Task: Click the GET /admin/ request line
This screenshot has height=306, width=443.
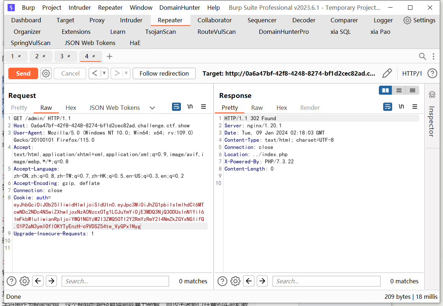Action: 42,118
